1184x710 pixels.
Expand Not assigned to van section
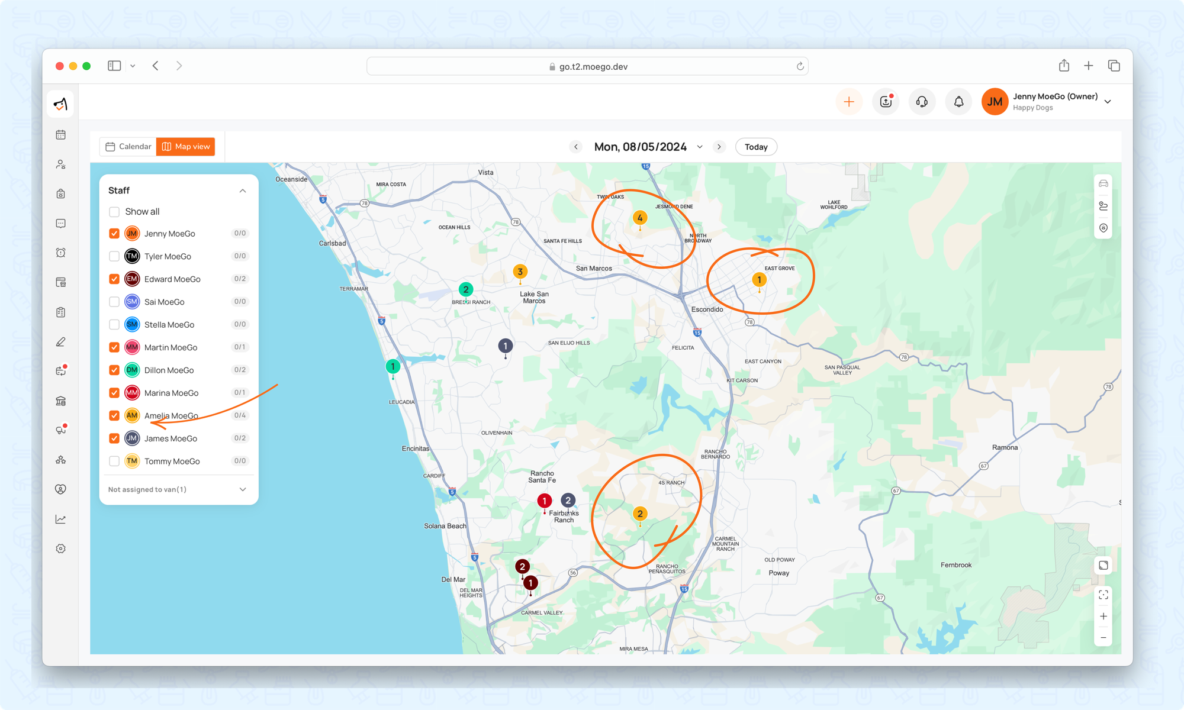pos(243,489)
